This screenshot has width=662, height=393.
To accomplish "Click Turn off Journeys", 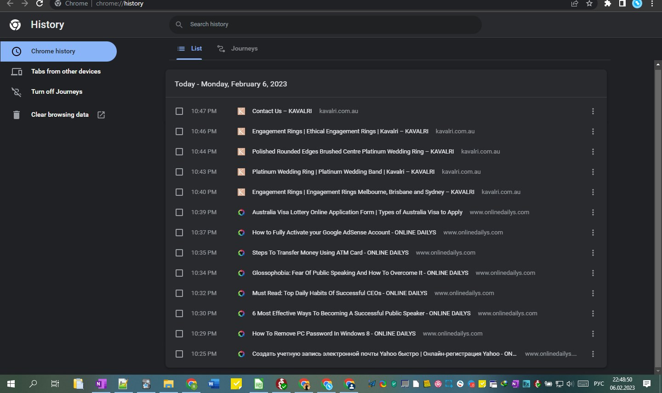I will tap(58, 92).
